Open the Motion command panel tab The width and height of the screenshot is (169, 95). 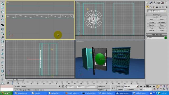point(158,3)
